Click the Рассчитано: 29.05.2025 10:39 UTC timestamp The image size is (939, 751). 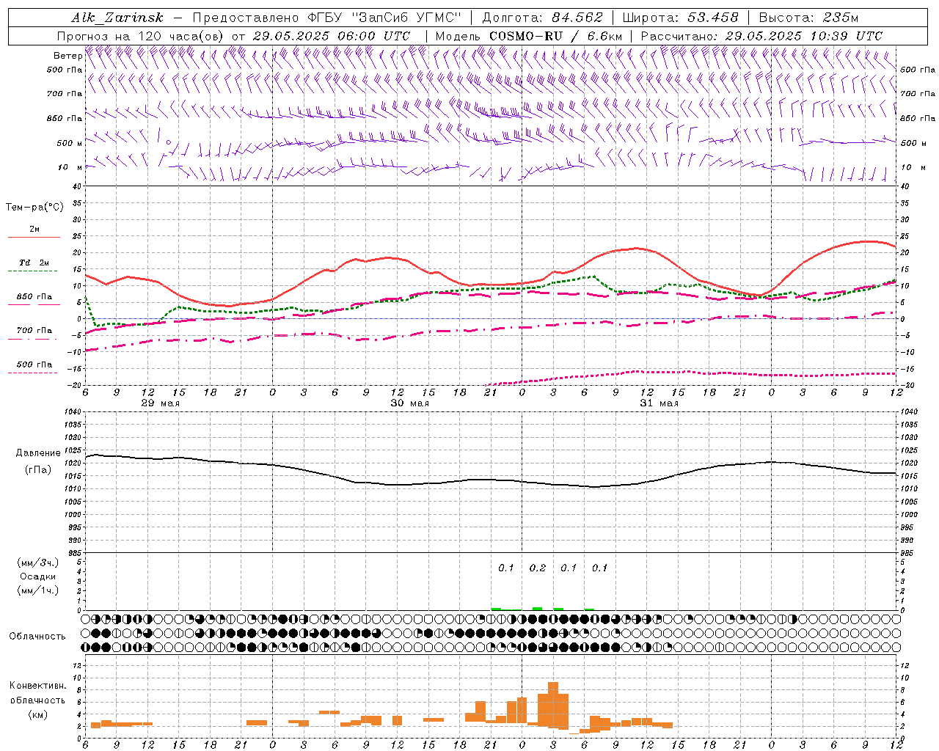(761, 36)
